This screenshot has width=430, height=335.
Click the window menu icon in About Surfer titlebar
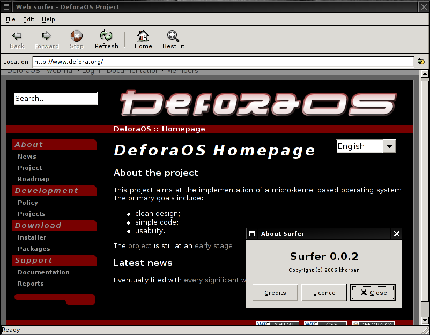click(x=252, y=234)
